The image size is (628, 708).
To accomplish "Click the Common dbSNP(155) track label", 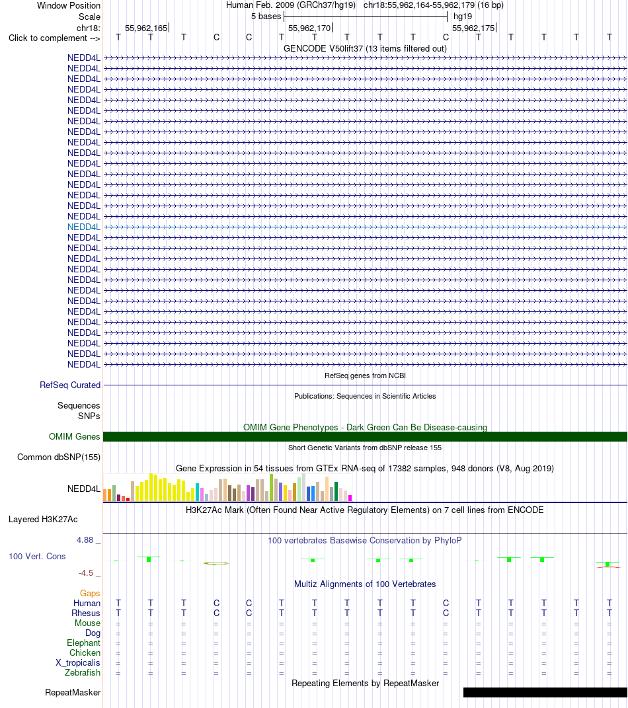I will tap(59, 457).
